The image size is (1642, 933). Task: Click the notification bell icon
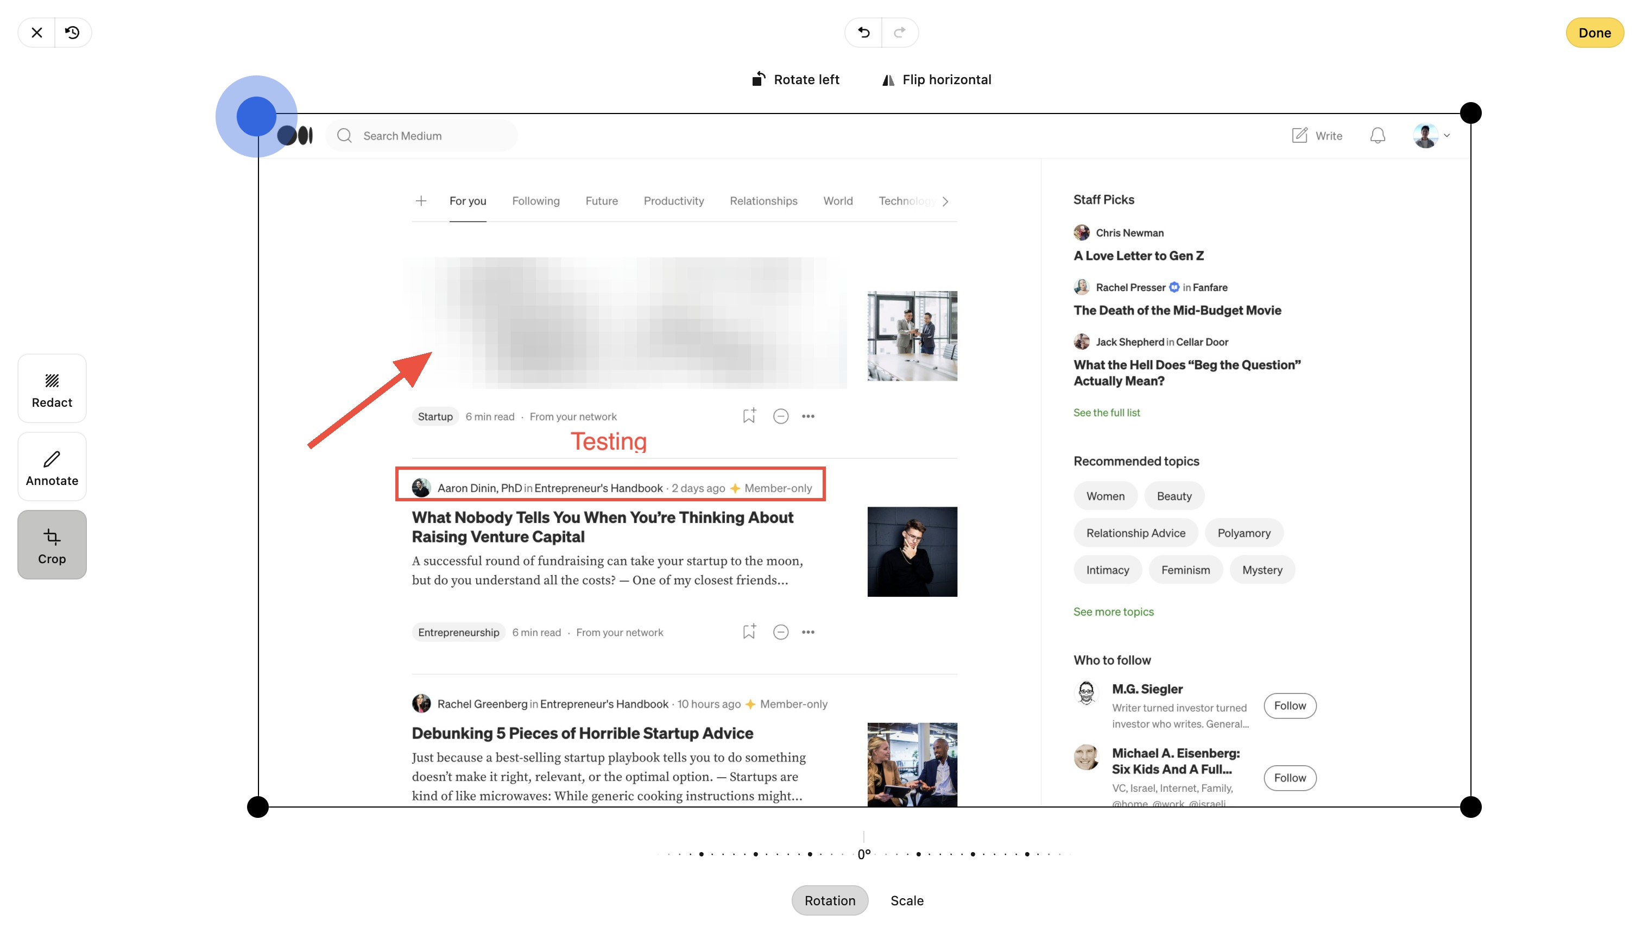click(1378, 136)
